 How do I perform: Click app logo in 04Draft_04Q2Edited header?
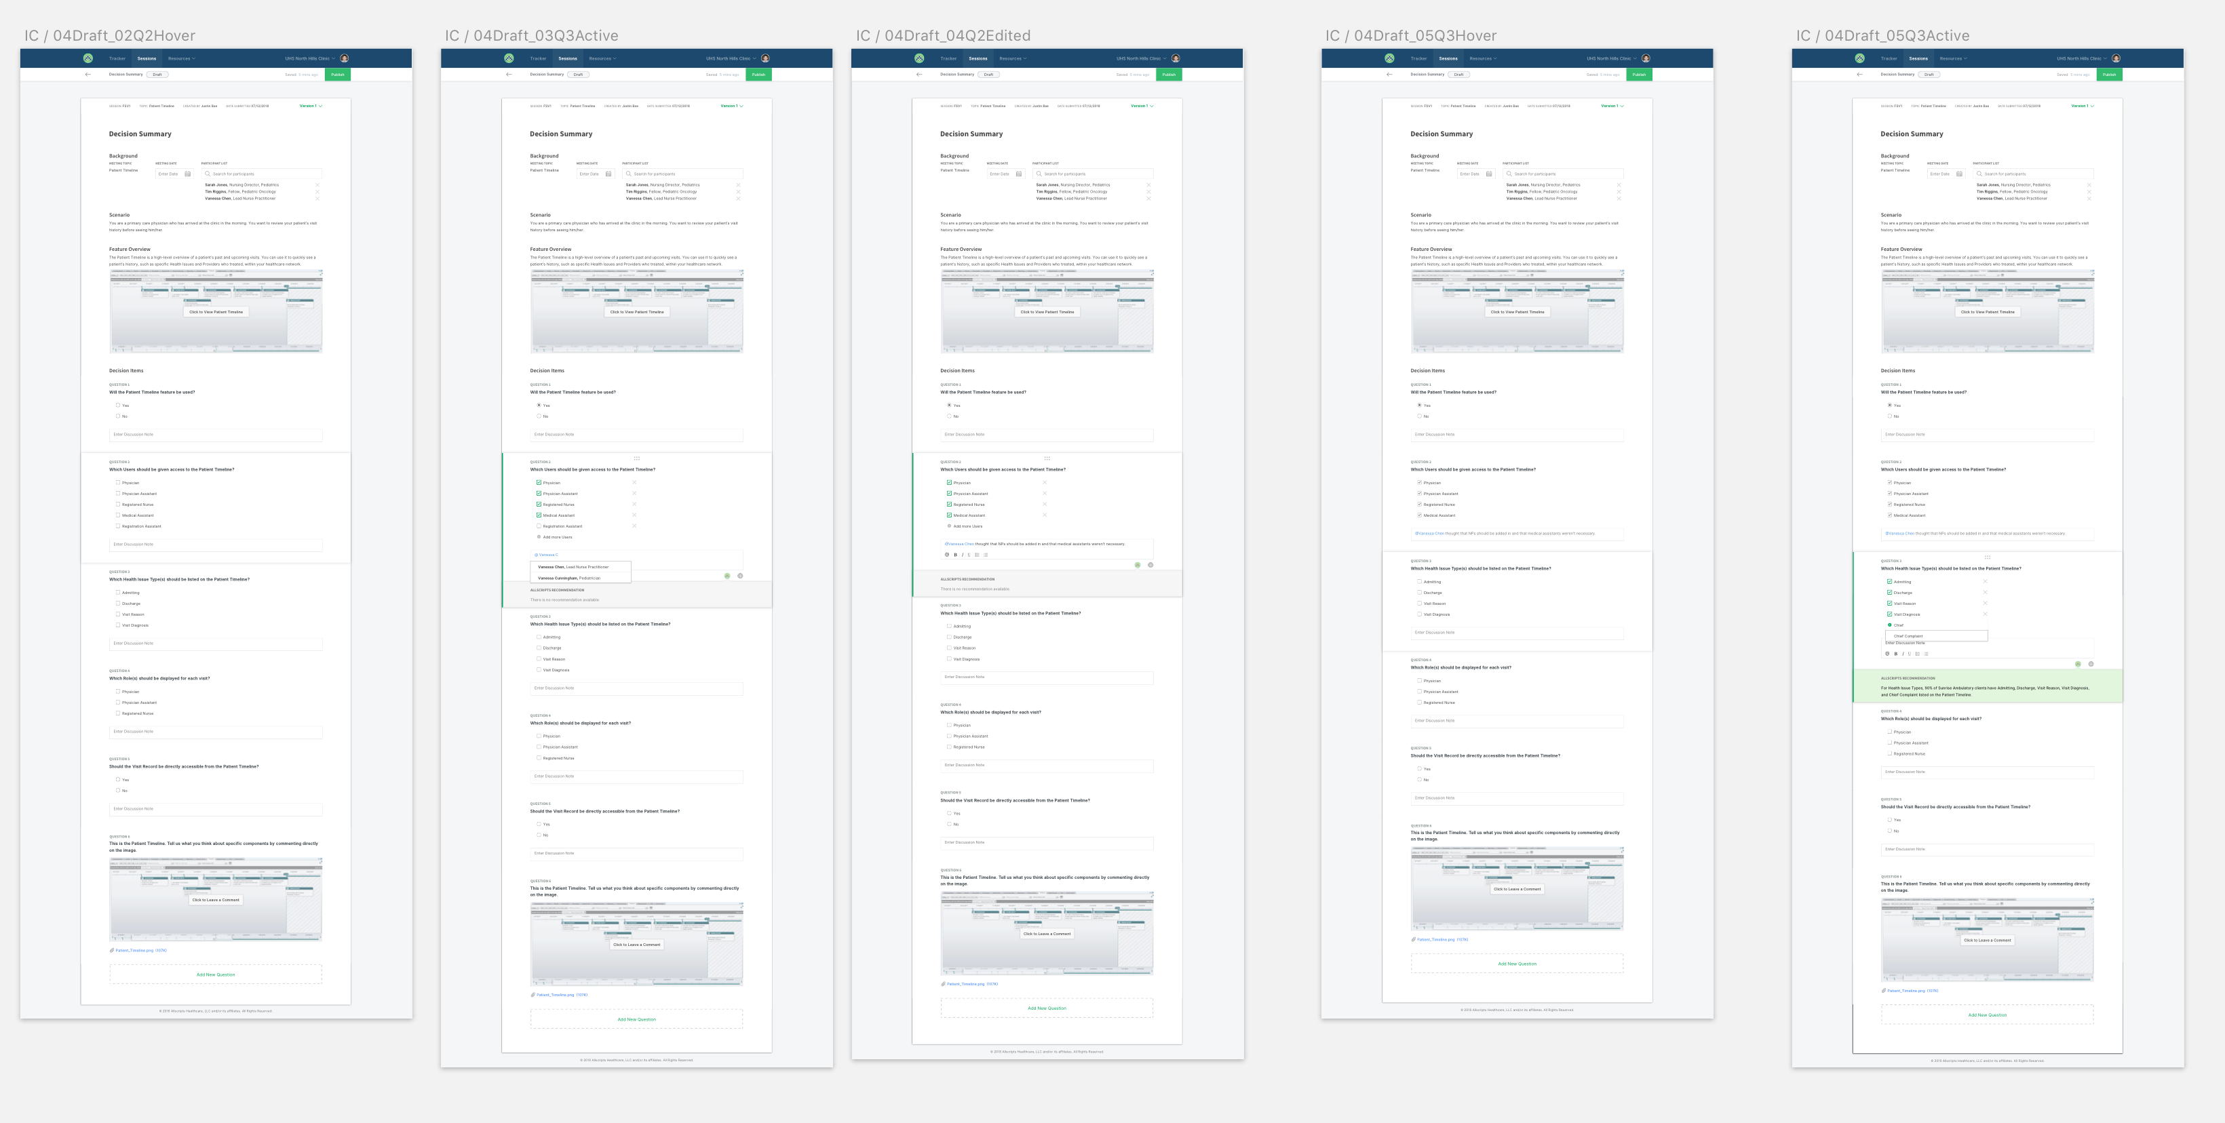919,59
